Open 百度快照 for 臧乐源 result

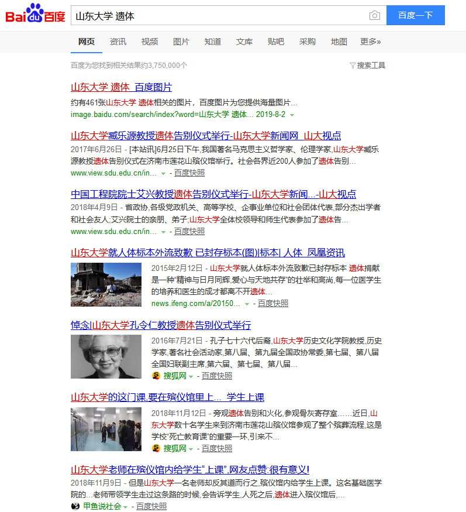(189, 173)
